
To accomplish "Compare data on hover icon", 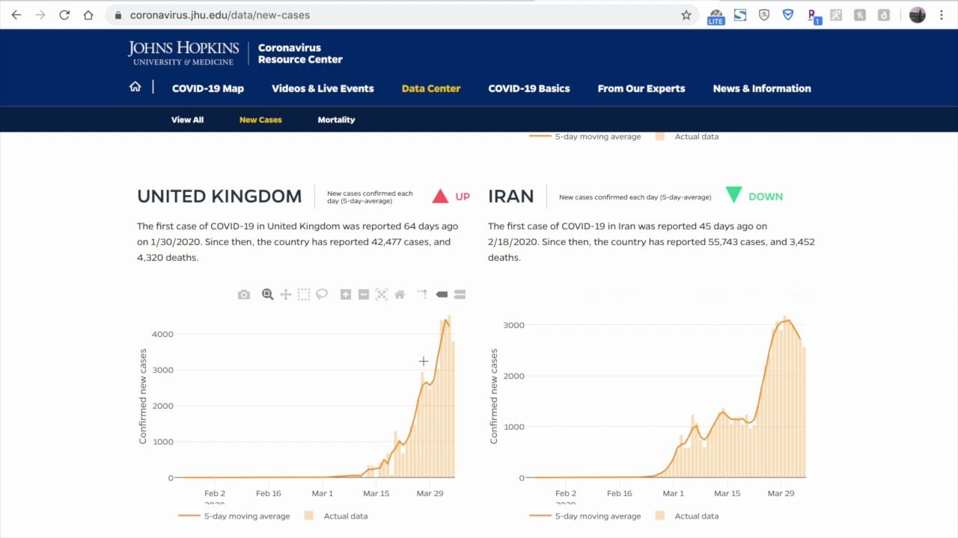I will (460, 294).
